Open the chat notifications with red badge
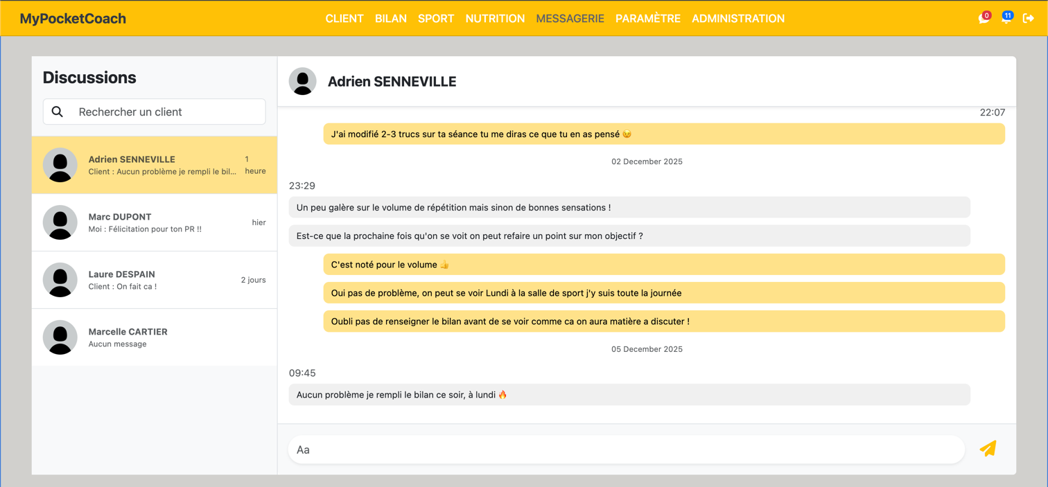The height and width of the screenshot is (487, 1048). [x=984, y=18]
